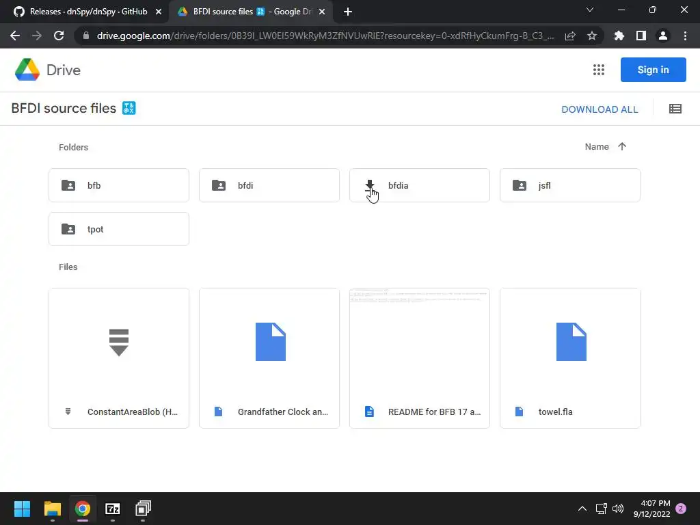The image size is (700, 525).
Task: Open the Grandfather Clock file thumbnail
Action: pos(269,342)
